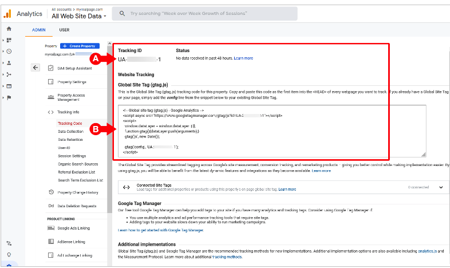450x268 pixels.
Task: Open the All Web Site Data dropdown
Action: (x=79, y=16)
